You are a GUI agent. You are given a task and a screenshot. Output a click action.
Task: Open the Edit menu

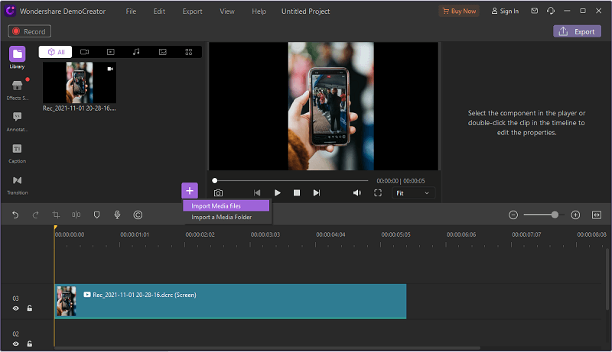(x=159, y=11)
